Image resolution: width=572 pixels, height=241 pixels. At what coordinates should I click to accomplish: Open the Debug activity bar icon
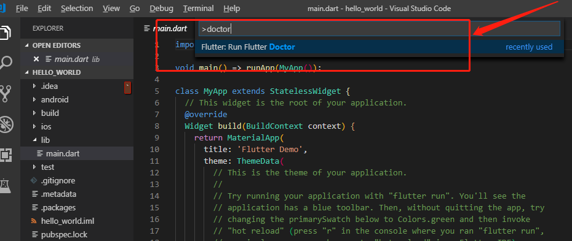[x=6, y=124]
